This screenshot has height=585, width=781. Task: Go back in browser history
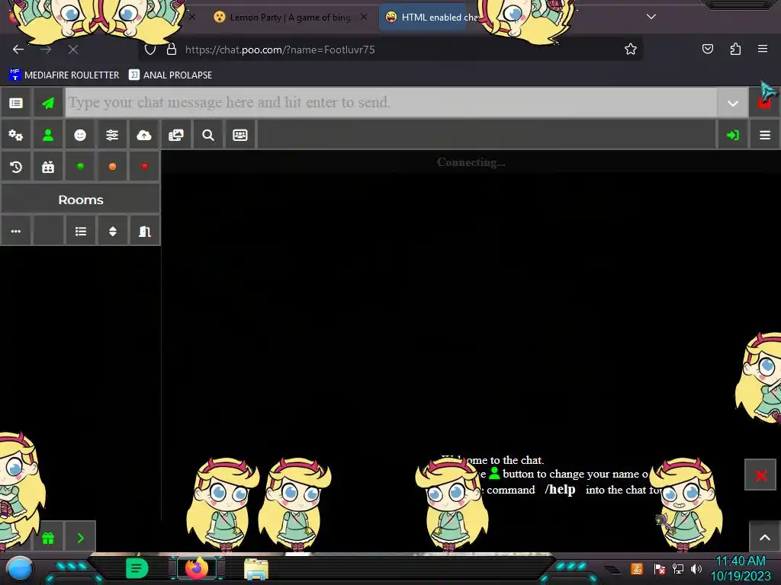click(18, 50)
